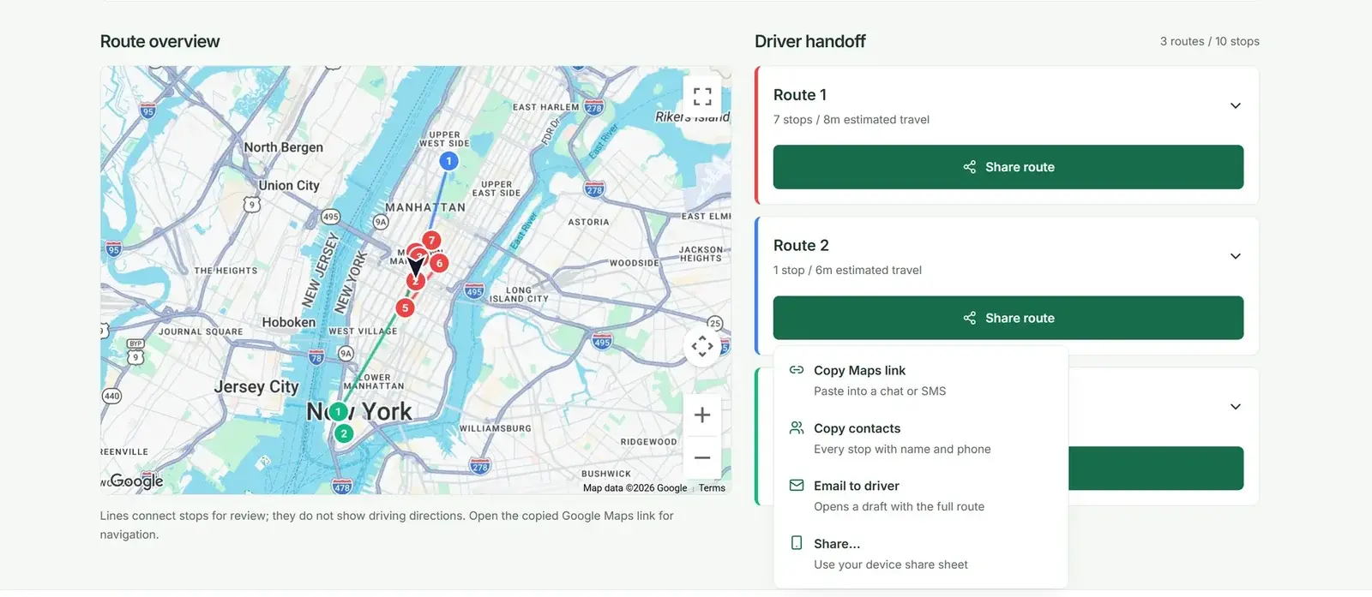Click Share route button for Route 2
The height and width of the screenshot is (597, 1372).
[1008, 318]
